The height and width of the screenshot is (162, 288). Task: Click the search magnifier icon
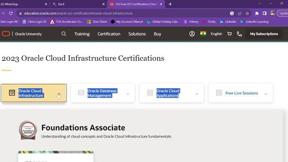click(63, 34)
